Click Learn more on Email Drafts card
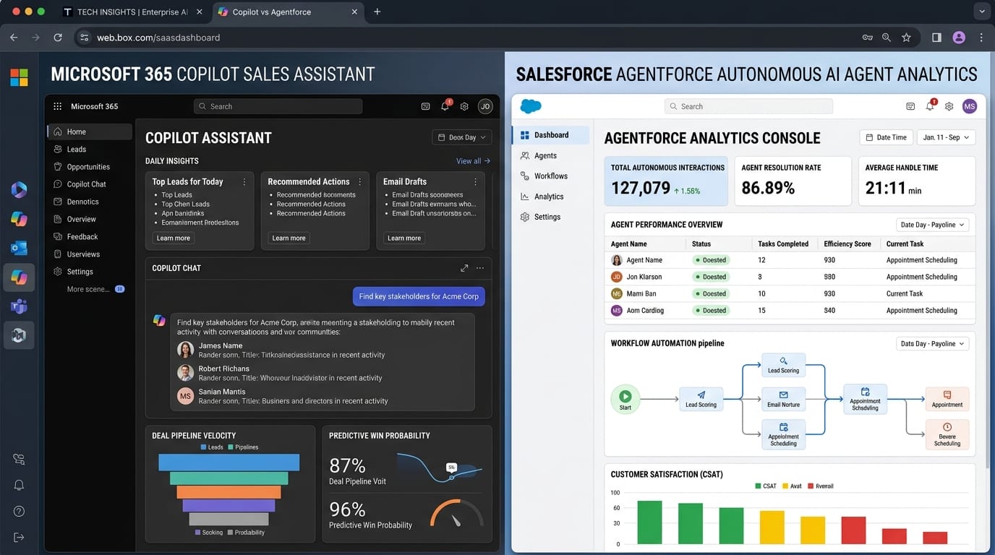Screen dimensions: 995x555 404,238
